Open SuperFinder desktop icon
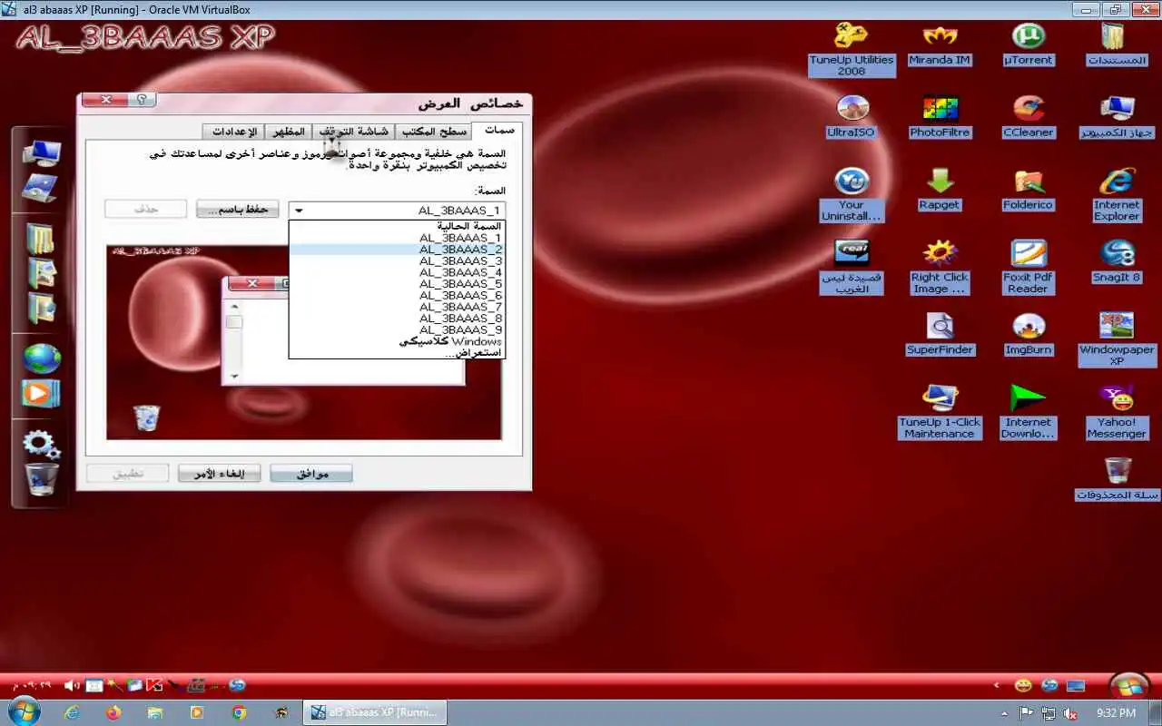 (x=940, y=334)
